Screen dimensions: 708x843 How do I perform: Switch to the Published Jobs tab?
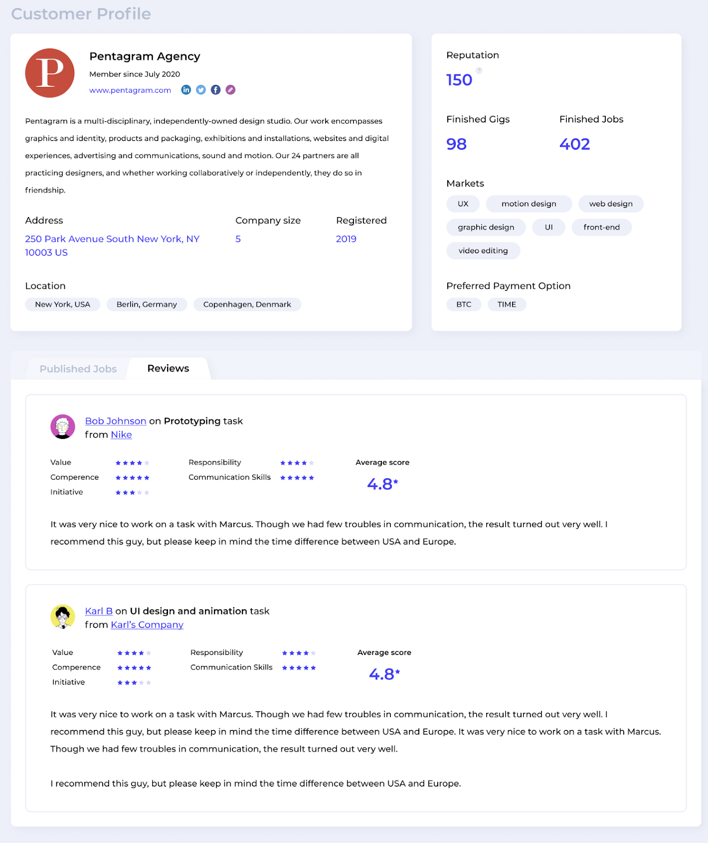click(x=78, y=369)
